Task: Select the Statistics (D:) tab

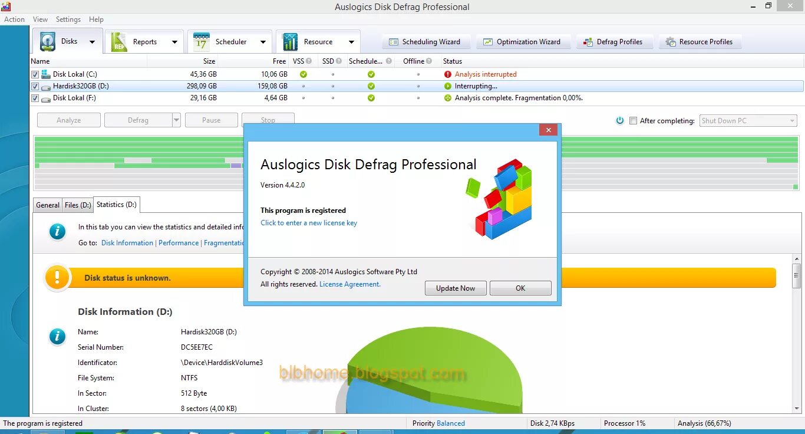Action: coord(117,205)
